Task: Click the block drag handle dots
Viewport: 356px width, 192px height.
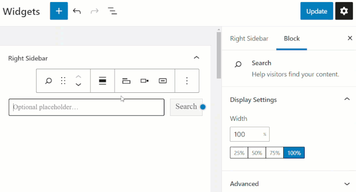Action: 63,81
